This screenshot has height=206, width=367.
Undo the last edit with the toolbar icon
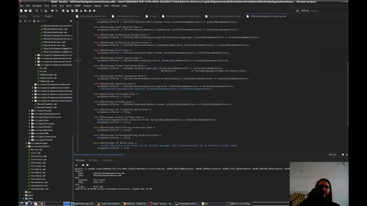click(37, 11)
